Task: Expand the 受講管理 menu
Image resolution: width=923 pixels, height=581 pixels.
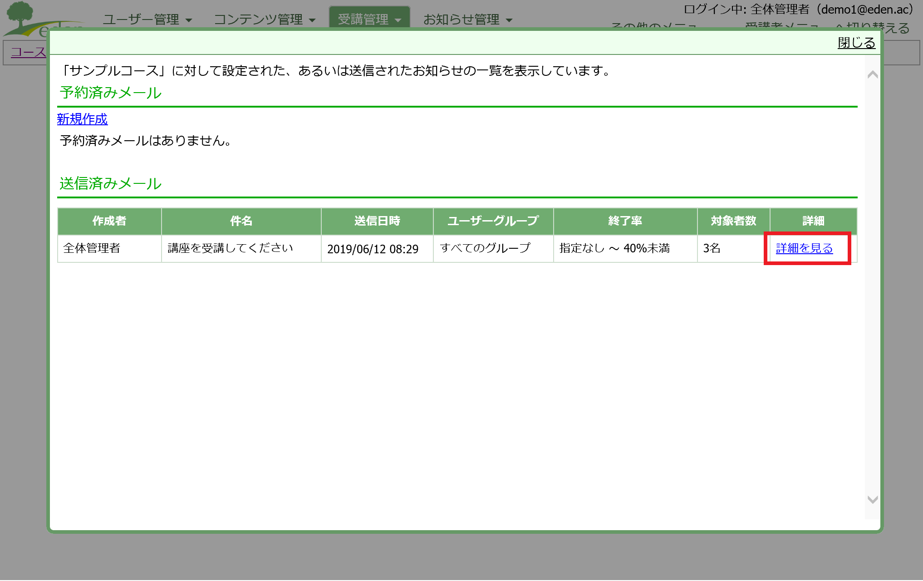Action: [x=369, y=20]
